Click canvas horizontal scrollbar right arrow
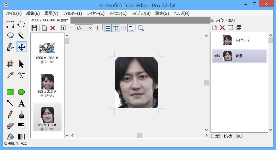This screenshot has height=150, width=276. pos(207,136)
